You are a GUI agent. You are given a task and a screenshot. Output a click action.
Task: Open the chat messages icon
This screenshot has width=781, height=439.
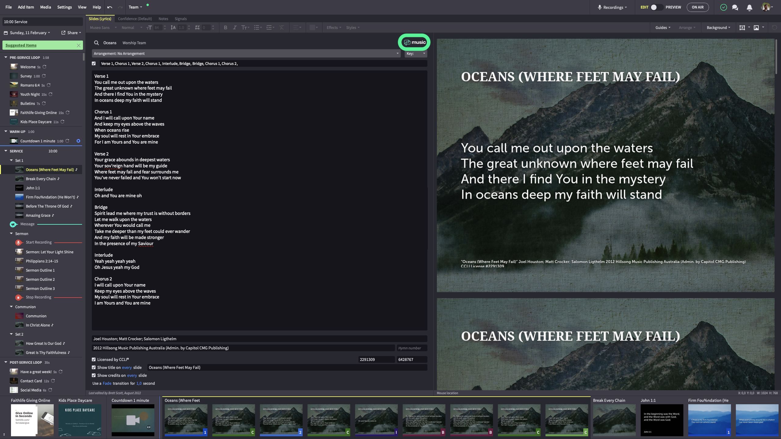coord(735,7)
